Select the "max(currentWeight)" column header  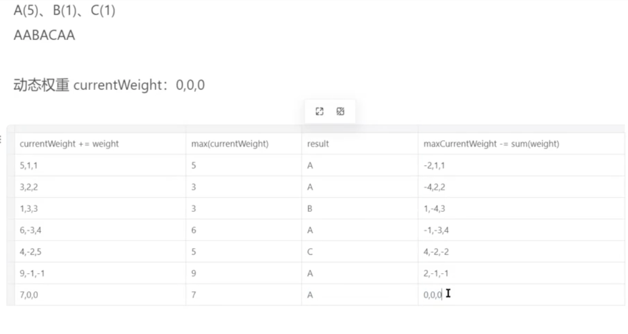244,144
